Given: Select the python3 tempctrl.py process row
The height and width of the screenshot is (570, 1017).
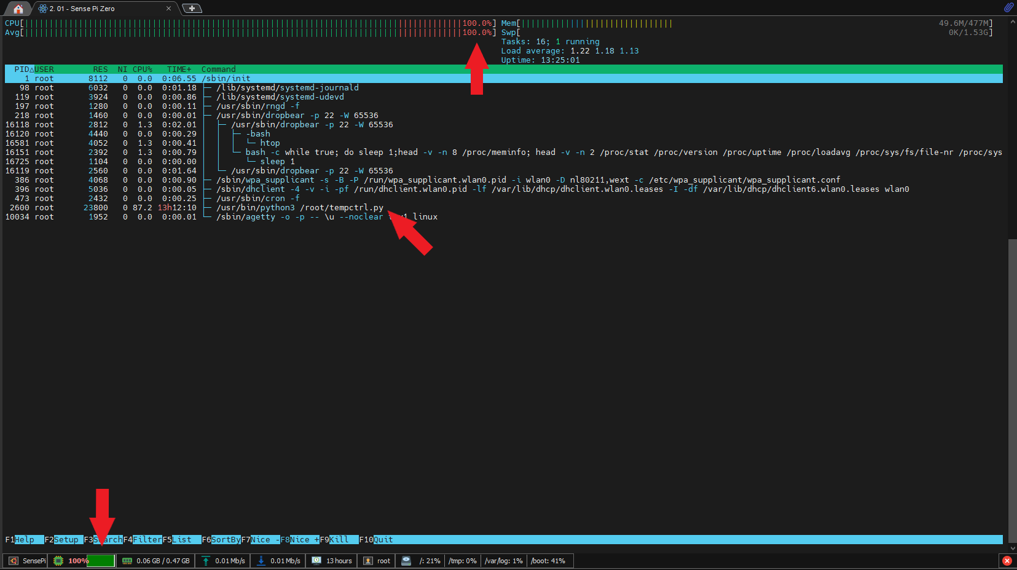Looking at the screenshot, I should [x=504, y=208].
